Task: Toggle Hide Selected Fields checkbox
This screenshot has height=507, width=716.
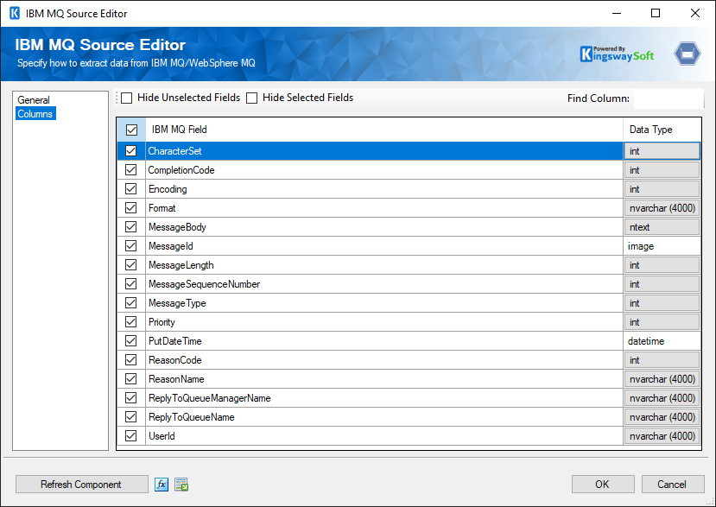Action: [x=251, y=98]
